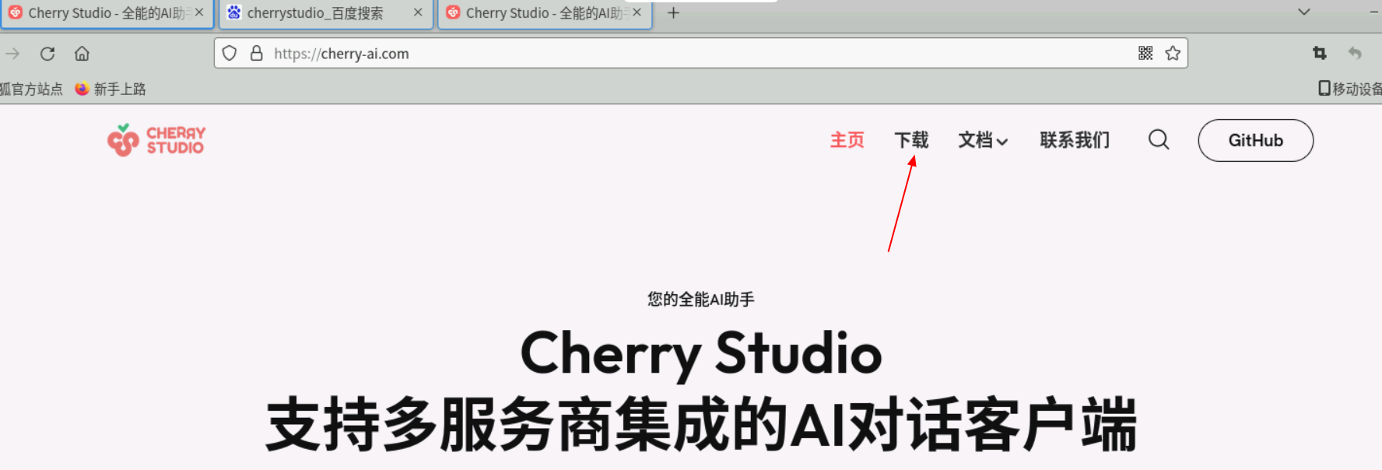This screenshot has height=470, width=1382.
Task: Close the first Cherry Studio tab
Action: coord(199,12)
